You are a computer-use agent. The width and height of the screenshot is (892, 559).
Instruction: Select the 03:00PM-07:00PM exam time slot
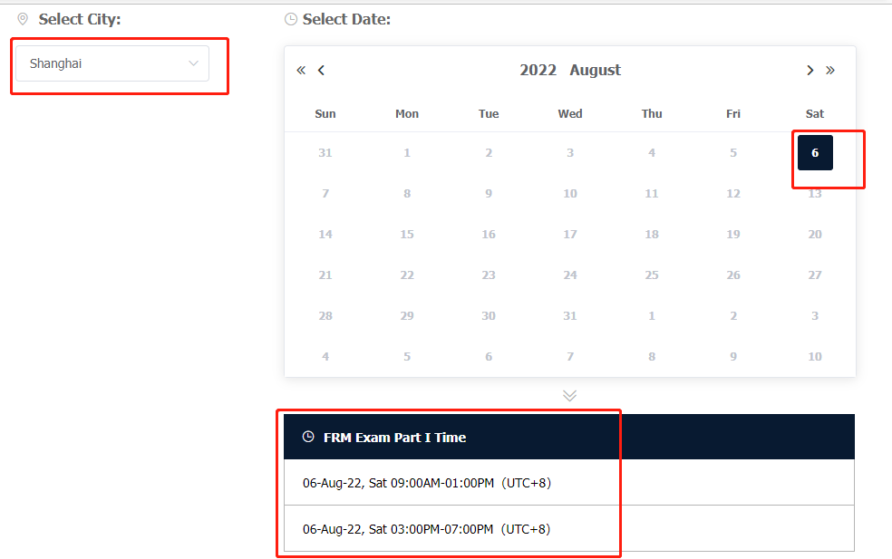[x=426, y=529]
